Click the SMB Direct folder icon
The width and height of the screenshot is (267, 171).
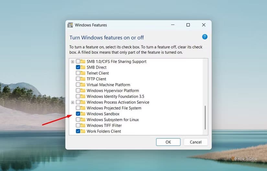click(x=83, y=67)
